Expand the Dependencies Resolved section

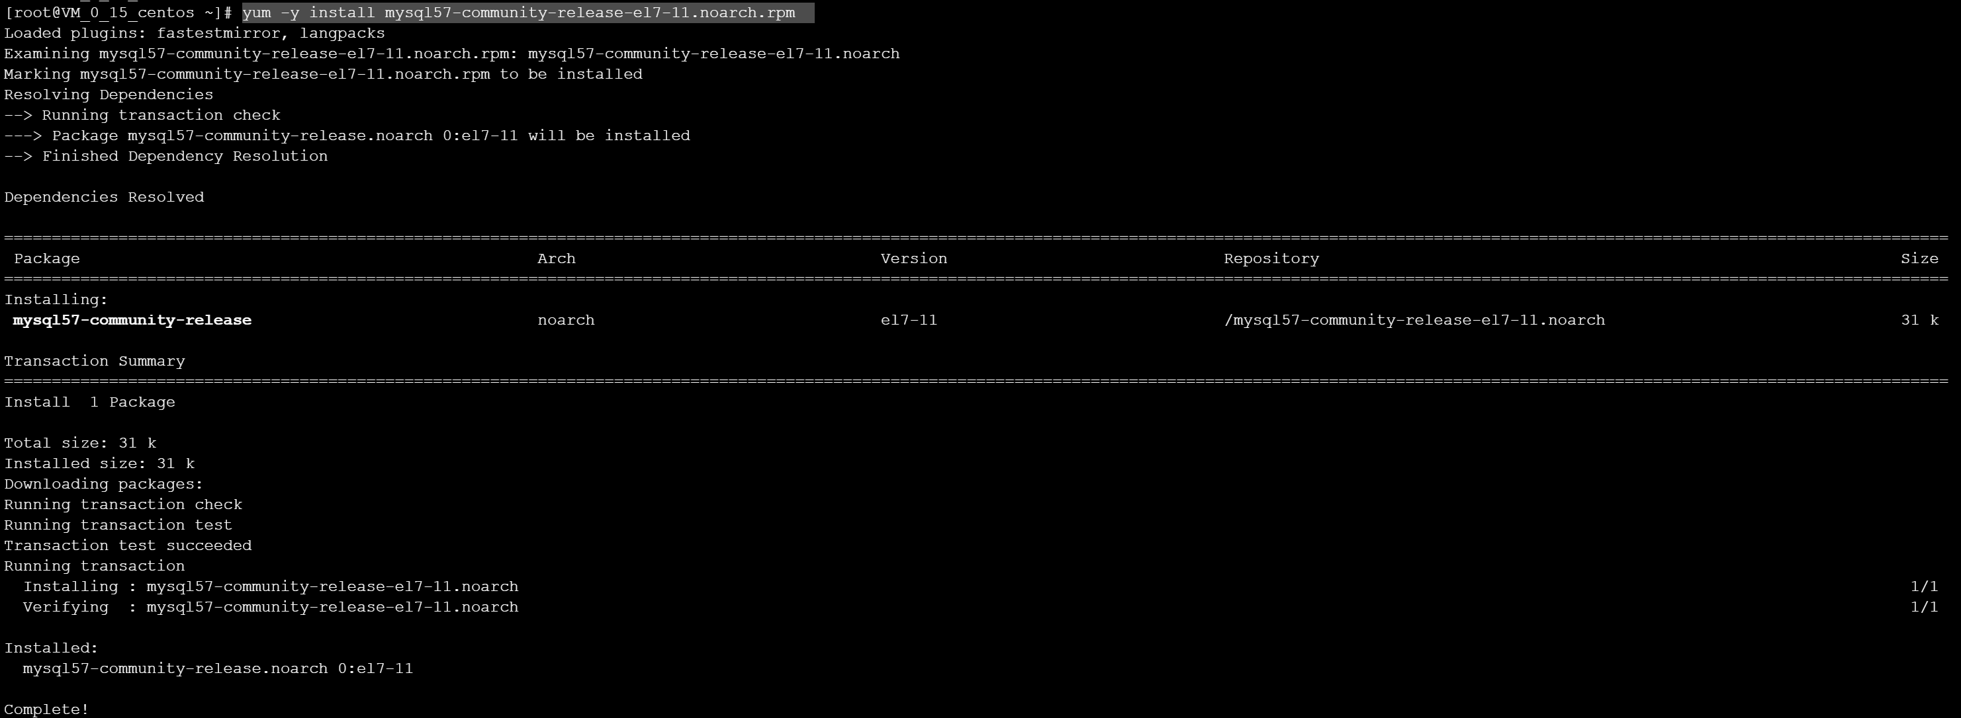pyautogui.click(x=103, y=196)
